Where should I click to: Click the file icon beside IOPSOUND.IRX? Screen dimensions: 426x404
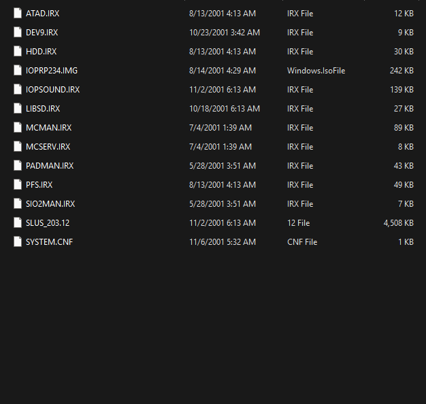(18, 89)
